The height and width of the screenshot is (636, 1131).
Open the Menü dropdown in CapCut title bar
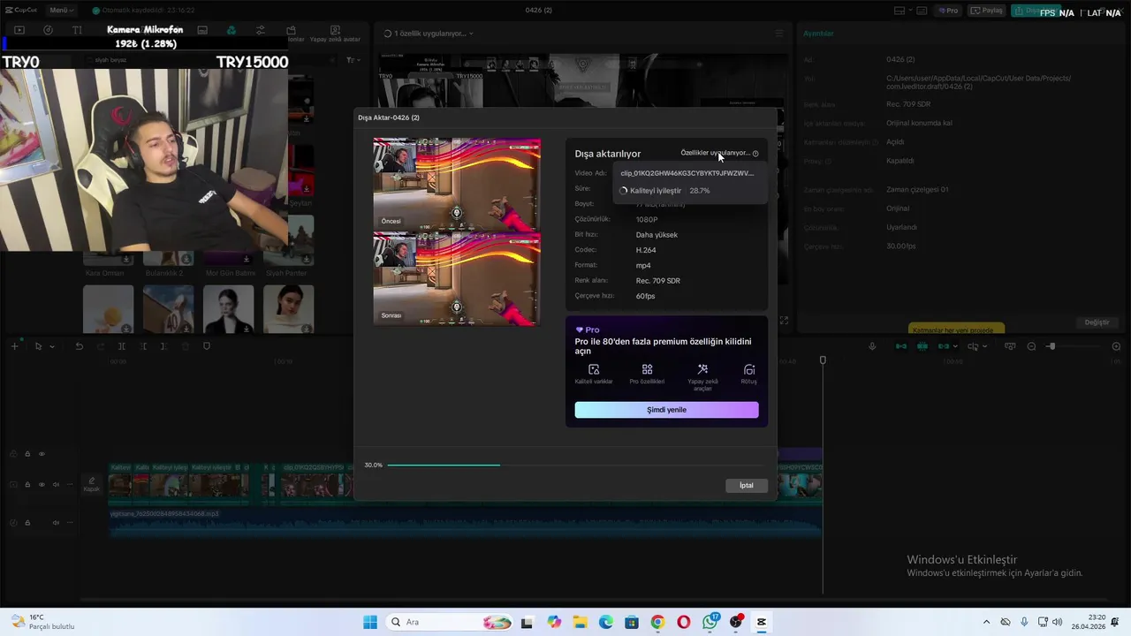pos(62,10)
